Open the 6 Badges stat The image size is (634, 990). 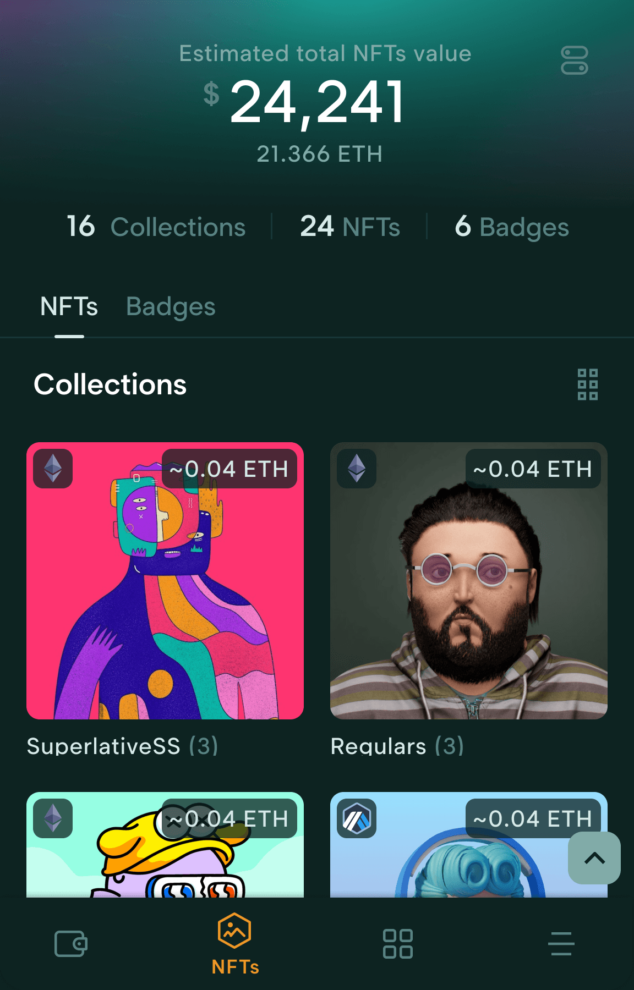click(x=512, y=227)
